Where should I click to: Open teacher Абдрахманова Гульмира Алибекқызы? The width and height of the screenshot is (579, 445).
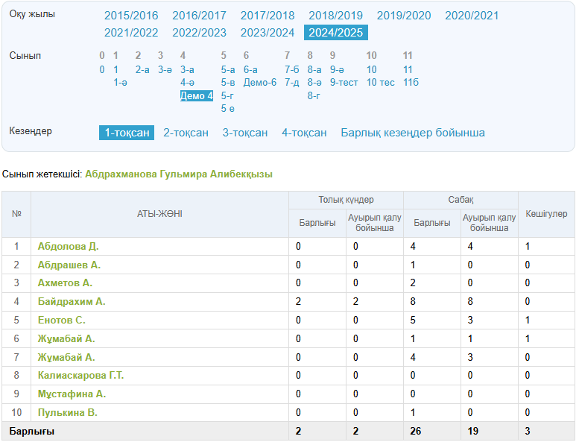point(179,174)
